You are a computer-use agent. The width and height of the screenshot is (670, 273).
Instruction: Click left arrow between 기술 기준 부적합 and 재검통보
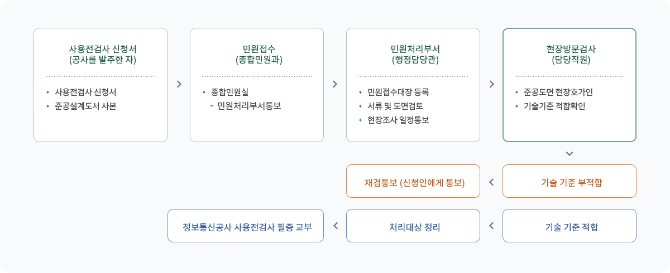[491, 181]
